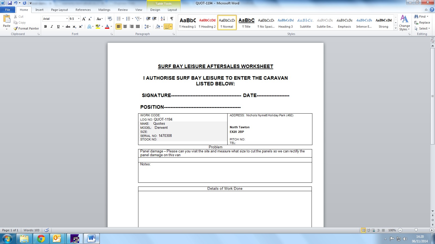Open the Windows Start menu

pos(7,239)
